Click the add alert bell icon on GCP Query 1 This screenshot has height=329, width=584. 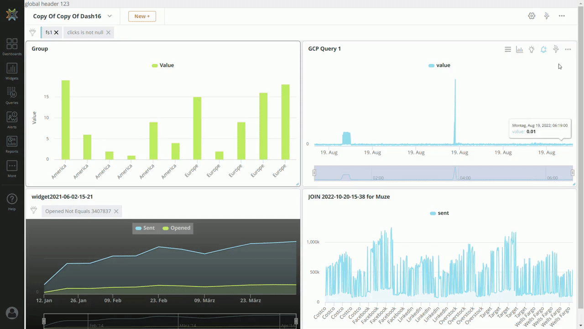[543, 49]
